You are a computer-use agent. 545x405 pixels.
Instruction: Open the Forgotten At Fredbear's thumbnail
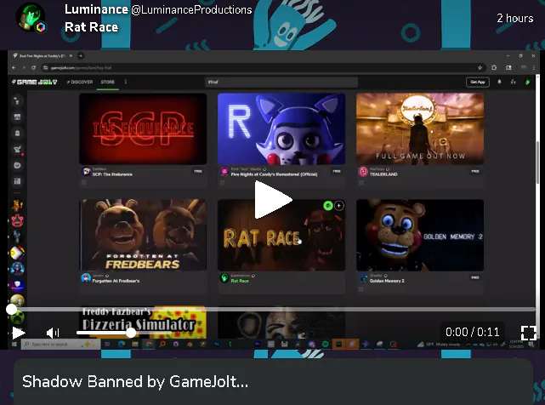(143, 235)
